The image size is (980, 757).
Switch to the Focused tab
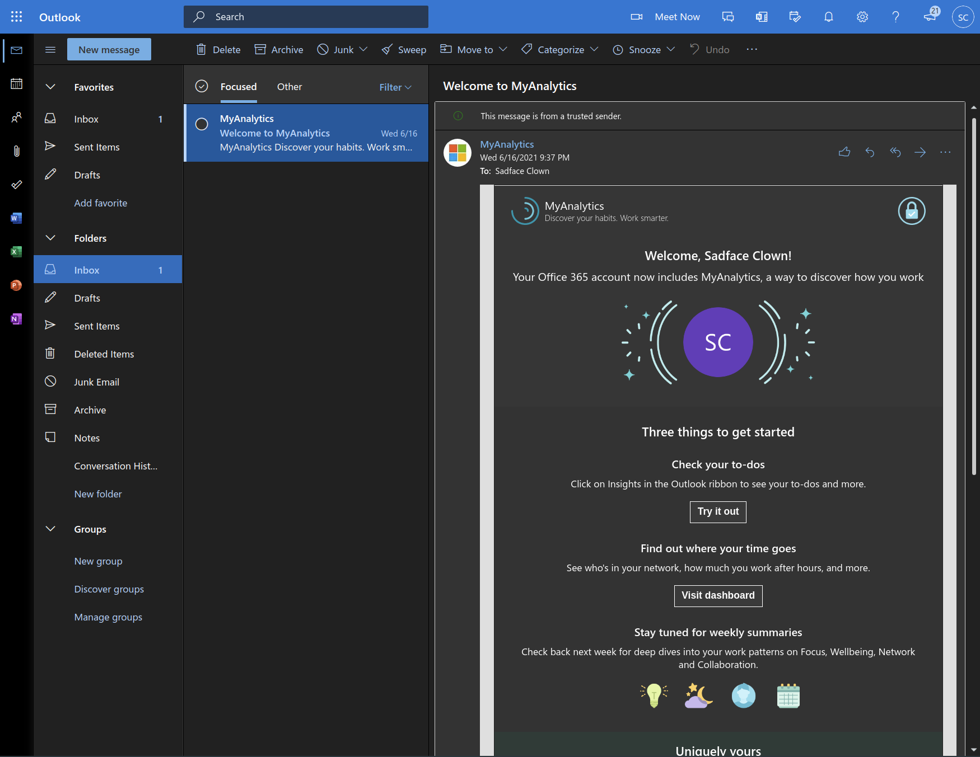[x=239, y=87]
